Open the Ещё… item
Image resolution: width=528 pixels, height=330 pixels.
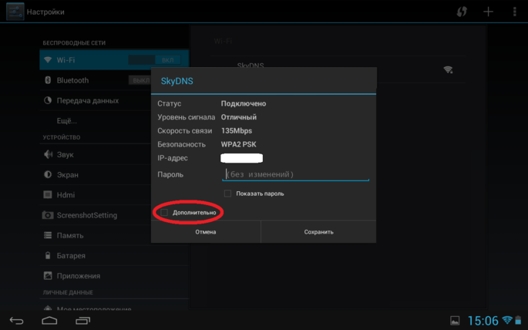(96, 120)
